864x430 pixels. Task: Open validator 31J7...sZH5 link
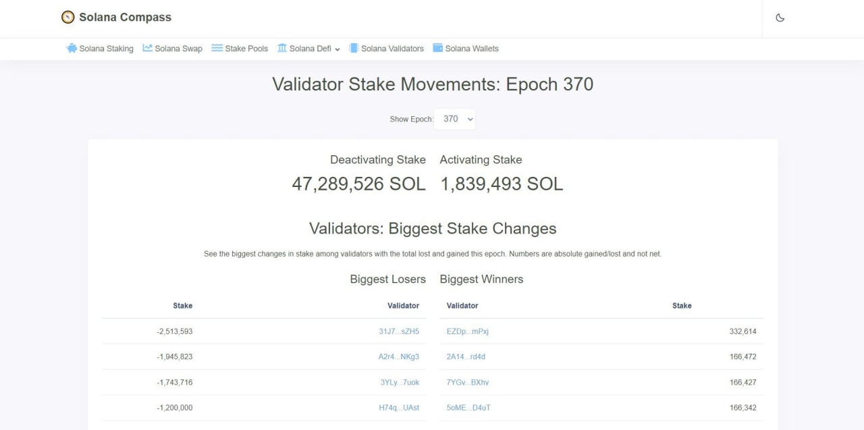[399, 331]
